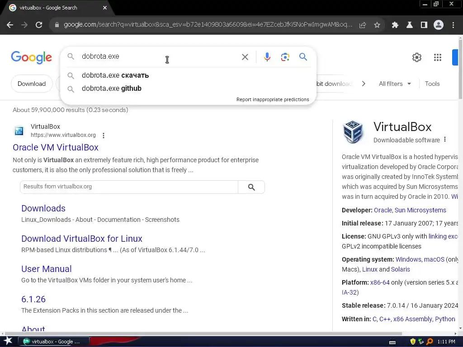Select the Download filter chip
This screenshot has height=347, width=463.
[32, 84]
